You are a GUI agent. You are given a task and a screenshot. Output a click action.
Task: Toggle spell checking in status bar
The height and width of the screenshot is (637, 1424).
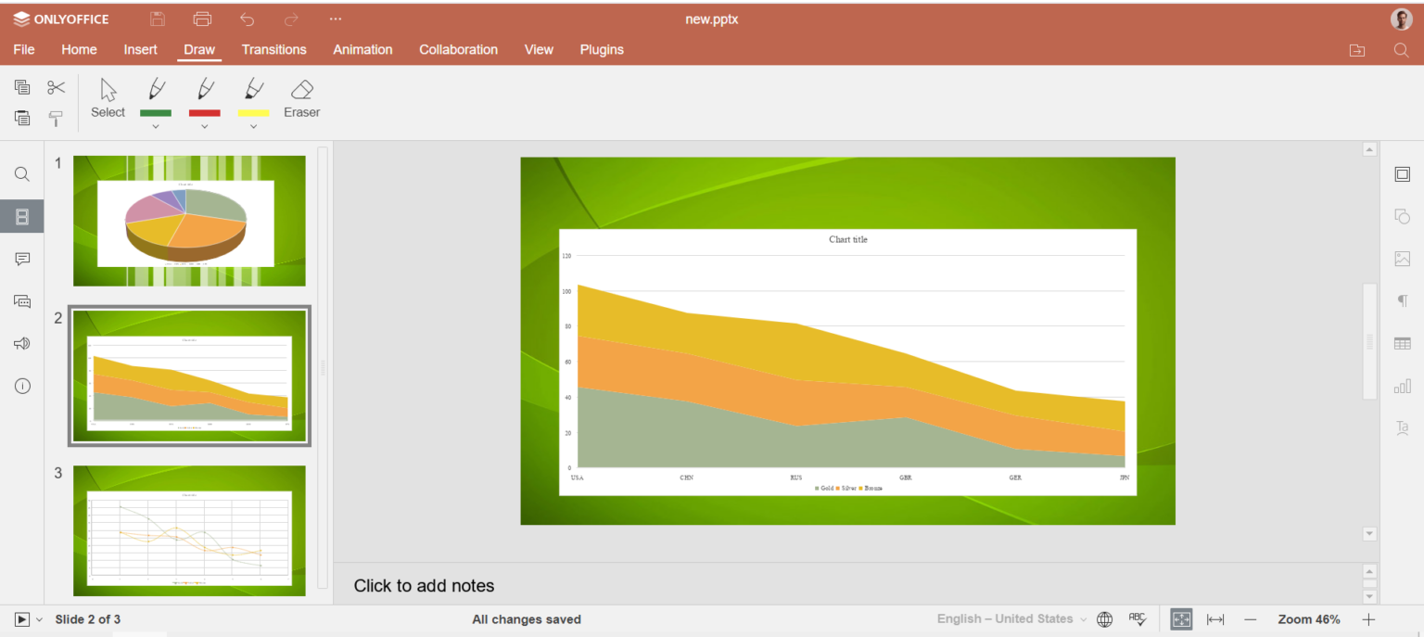click(x=1138, y=618)
